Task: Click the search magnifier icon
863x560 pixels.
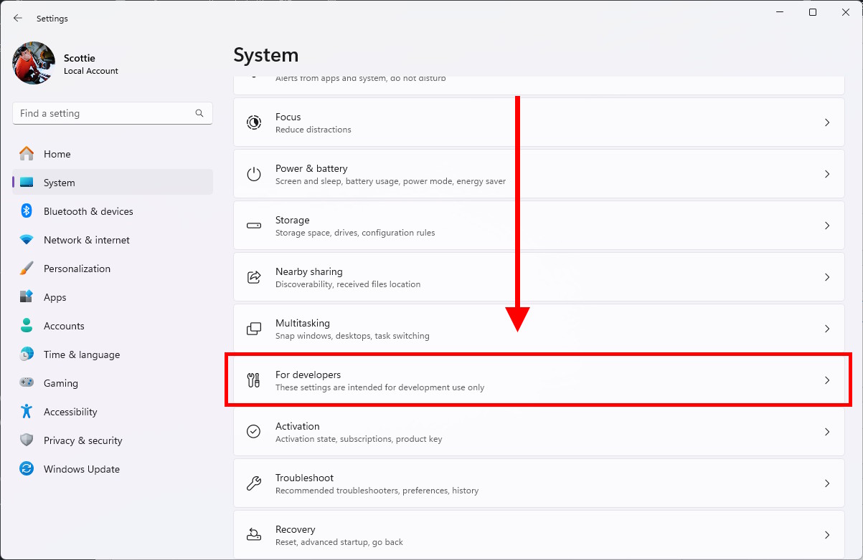Action: [x=199, y=113]
